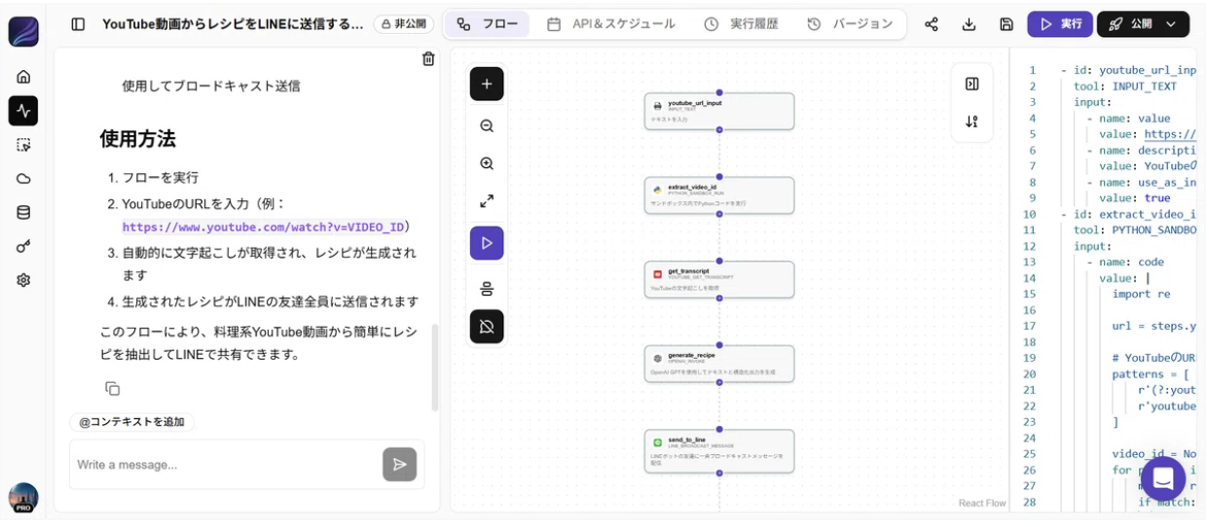
Task: Click code line 'import re'
Action: point(1142,294)
